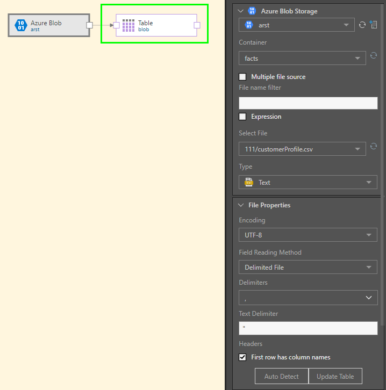Click the add new data source icon
Image resolution: width=386 pixels, height=390 pixels.
coord(373,25)
